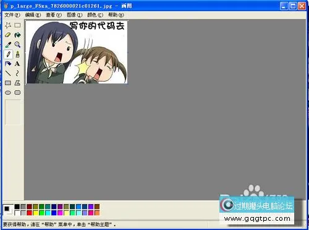The image size is (309, 230).
Task: Choose the brown swatch ending the top row
Action: point(97,207)
